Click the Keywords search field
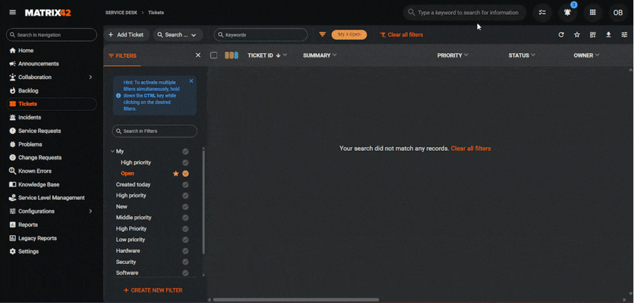This screenshot has height=303, width=634. (x=261, y=35)
